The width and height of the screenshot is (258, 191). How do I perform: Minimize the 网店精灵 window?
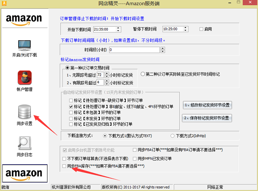pos(230,2)
